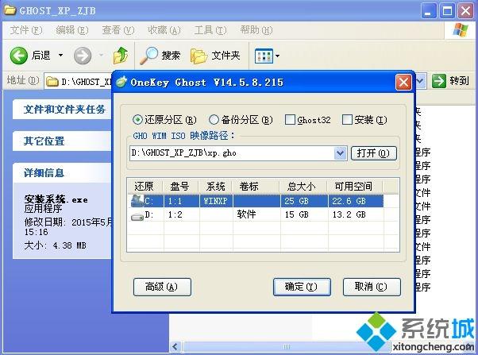The width and height of the screenshot is (478, 355).
Task: Open the Edit (编辑) menu
Action: (x=72, y=30)
